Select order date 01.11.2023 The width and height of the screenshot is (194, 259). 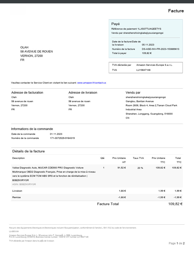click(x=56, y=134)
